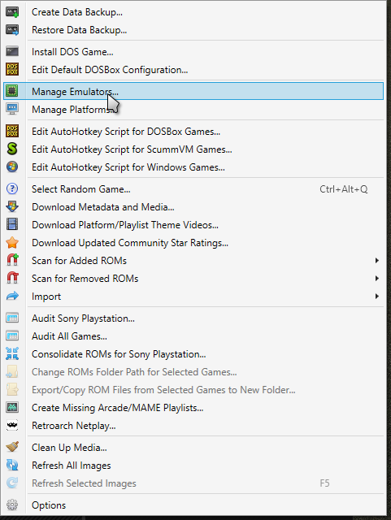Expand the Scan for Removed ROMs submenu arrow
This screenshot has height=520, width=391.
point(376,278)
